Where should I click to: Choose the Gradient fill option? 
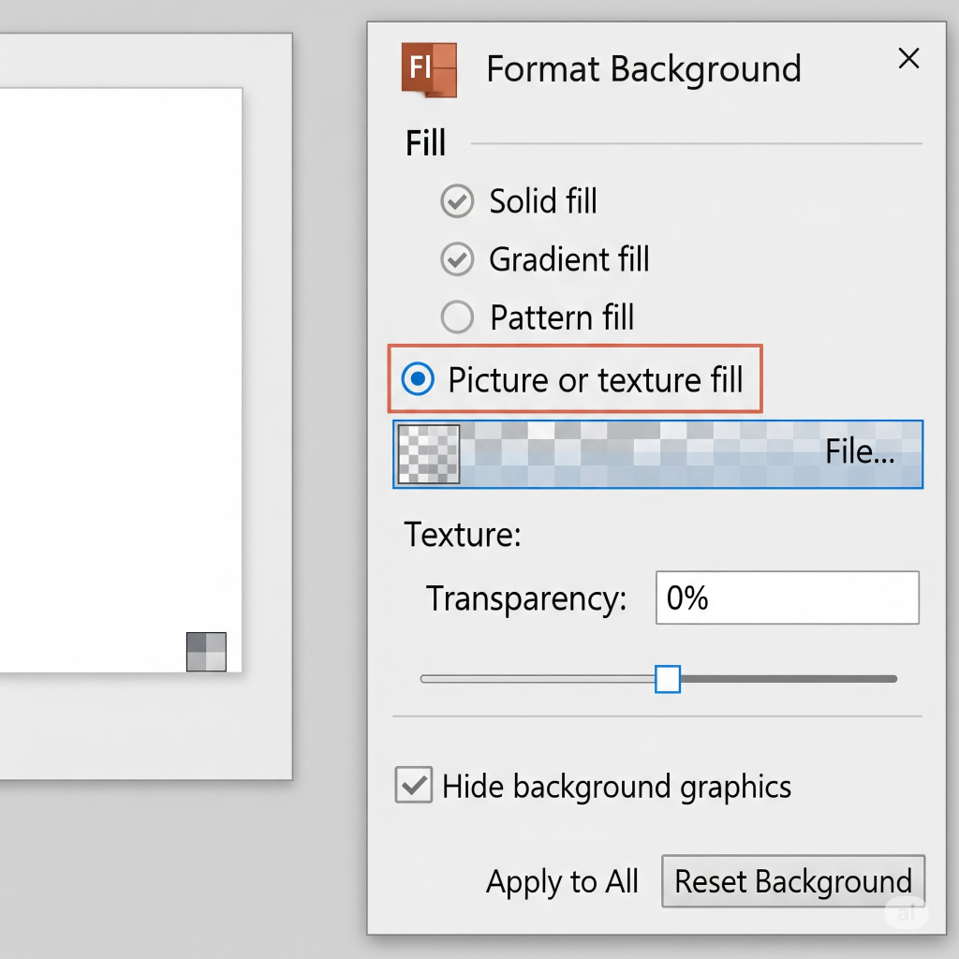pyautogui.click(x=457, y=259)
